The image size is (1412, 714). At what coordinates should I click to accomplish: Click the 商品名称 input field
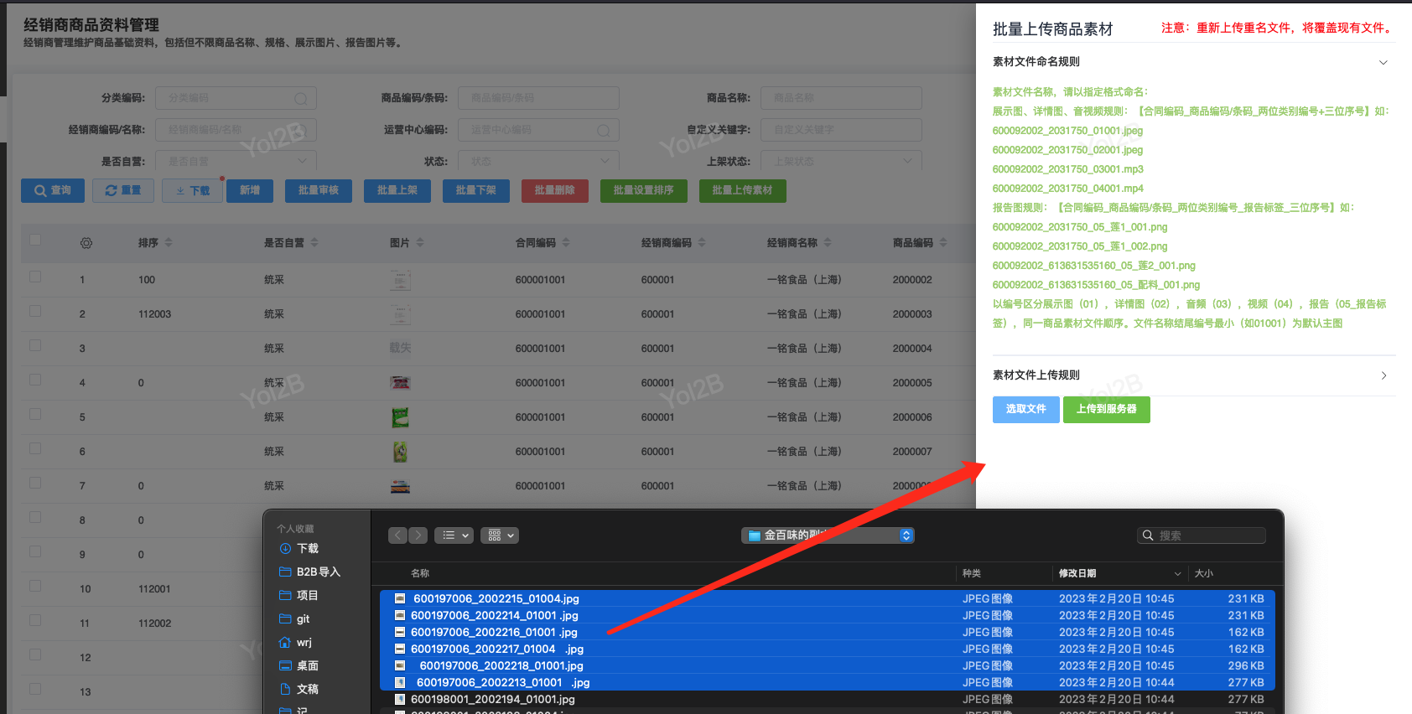(x=841, y=98)
